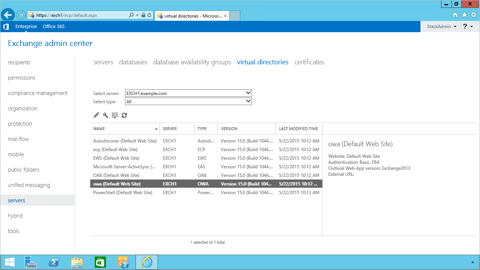Open File Explorer from the taskbar
Screen dimensions: 480x270
[x=77, y=262]
